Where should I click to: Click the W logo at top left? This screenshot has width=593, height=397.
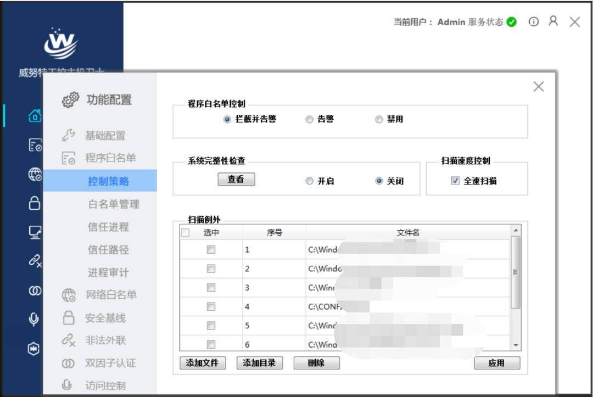pyautogui.click(x=61, y=44)
